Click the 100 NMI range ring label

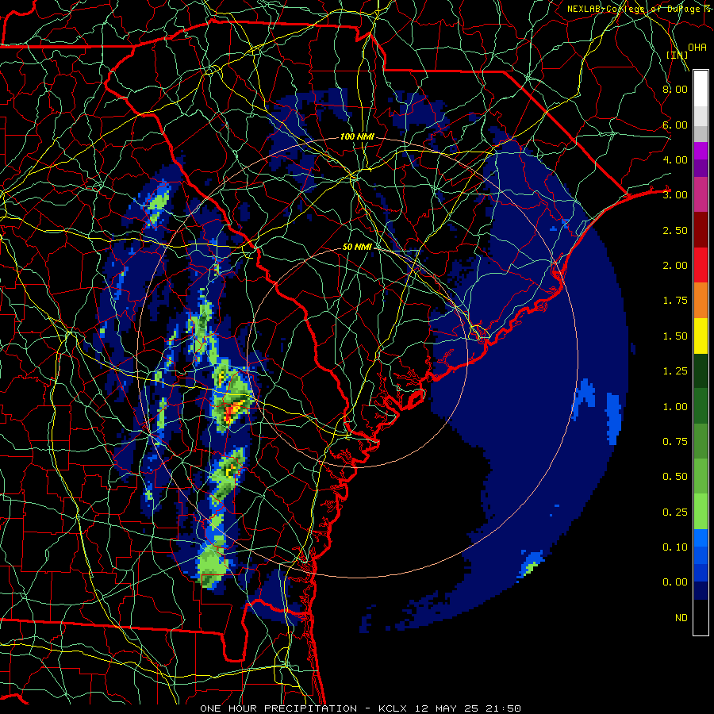pyautogui.click(x=357, y=136)
